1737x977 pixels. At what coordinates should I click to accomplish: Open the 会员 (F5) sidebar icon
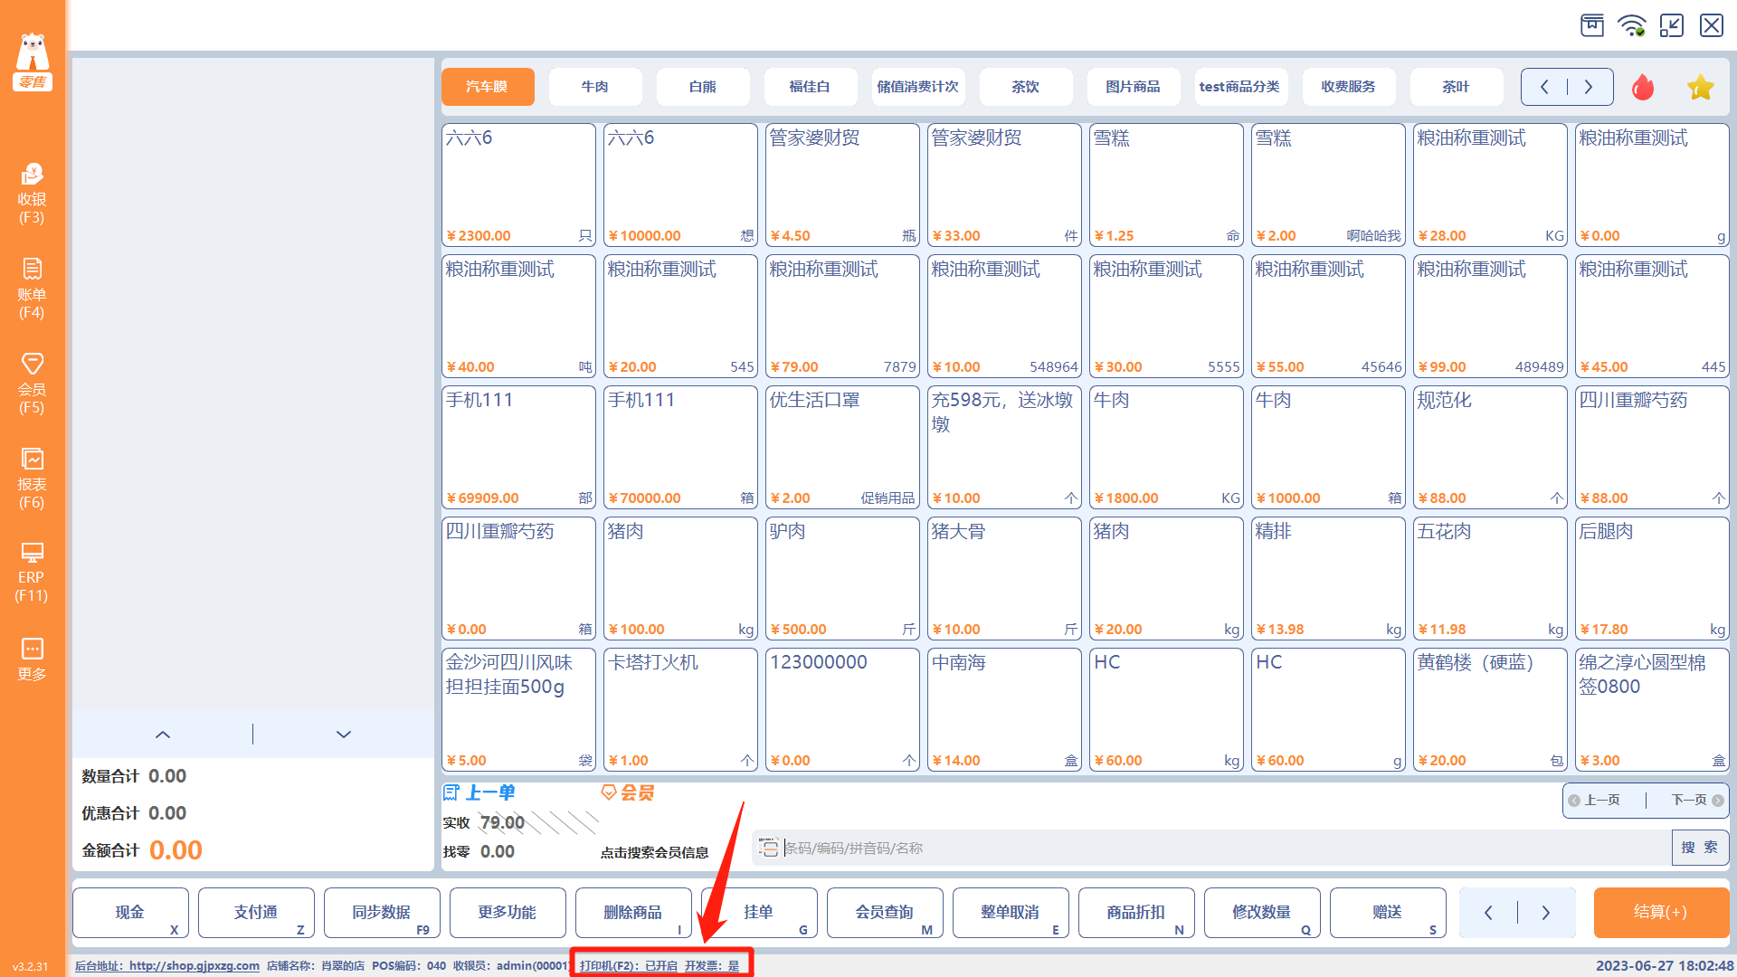click(32, 384)
